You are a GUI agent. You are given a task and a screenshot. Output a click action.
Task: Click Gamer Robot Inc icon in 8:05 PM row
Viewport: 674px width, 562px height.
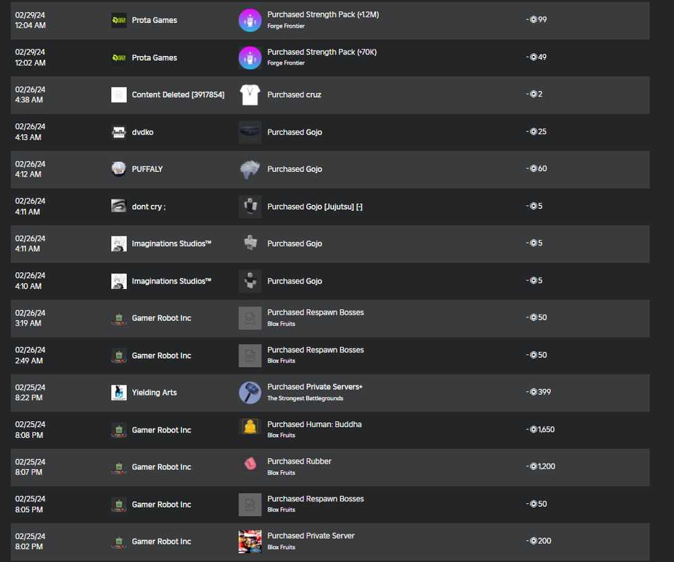(119, 505)
